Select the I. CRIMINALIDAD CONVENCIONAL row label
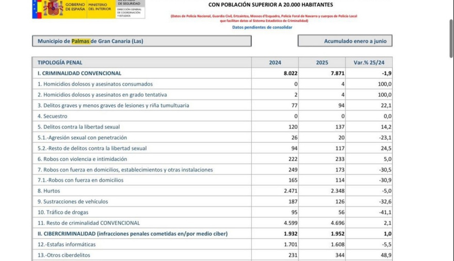Screen dimensions: 454x261 click(x=79, y=73)
